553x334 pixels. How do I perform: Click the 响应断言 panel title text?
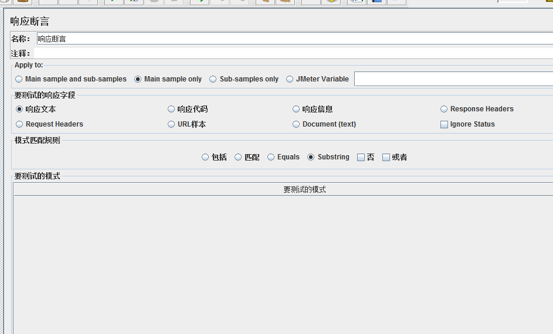30,22
